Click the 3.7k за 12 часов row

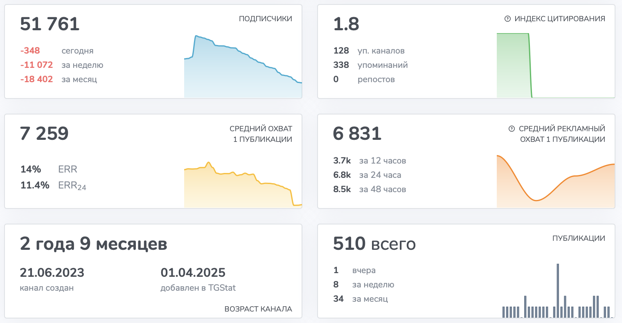pos(370,161)
